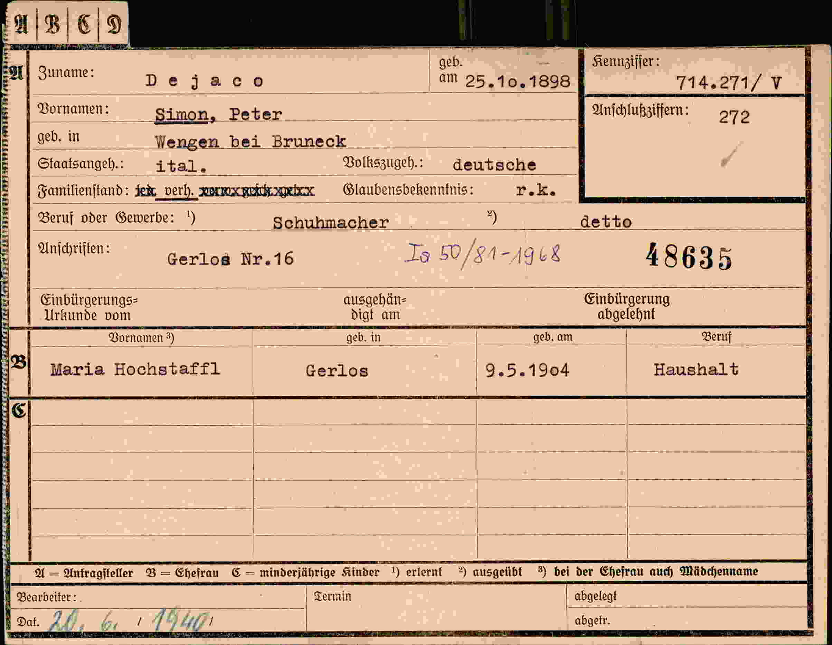Click the section C marker for children
The width and height of the screenshot is (832, 645).
click(x=18, y=411)
